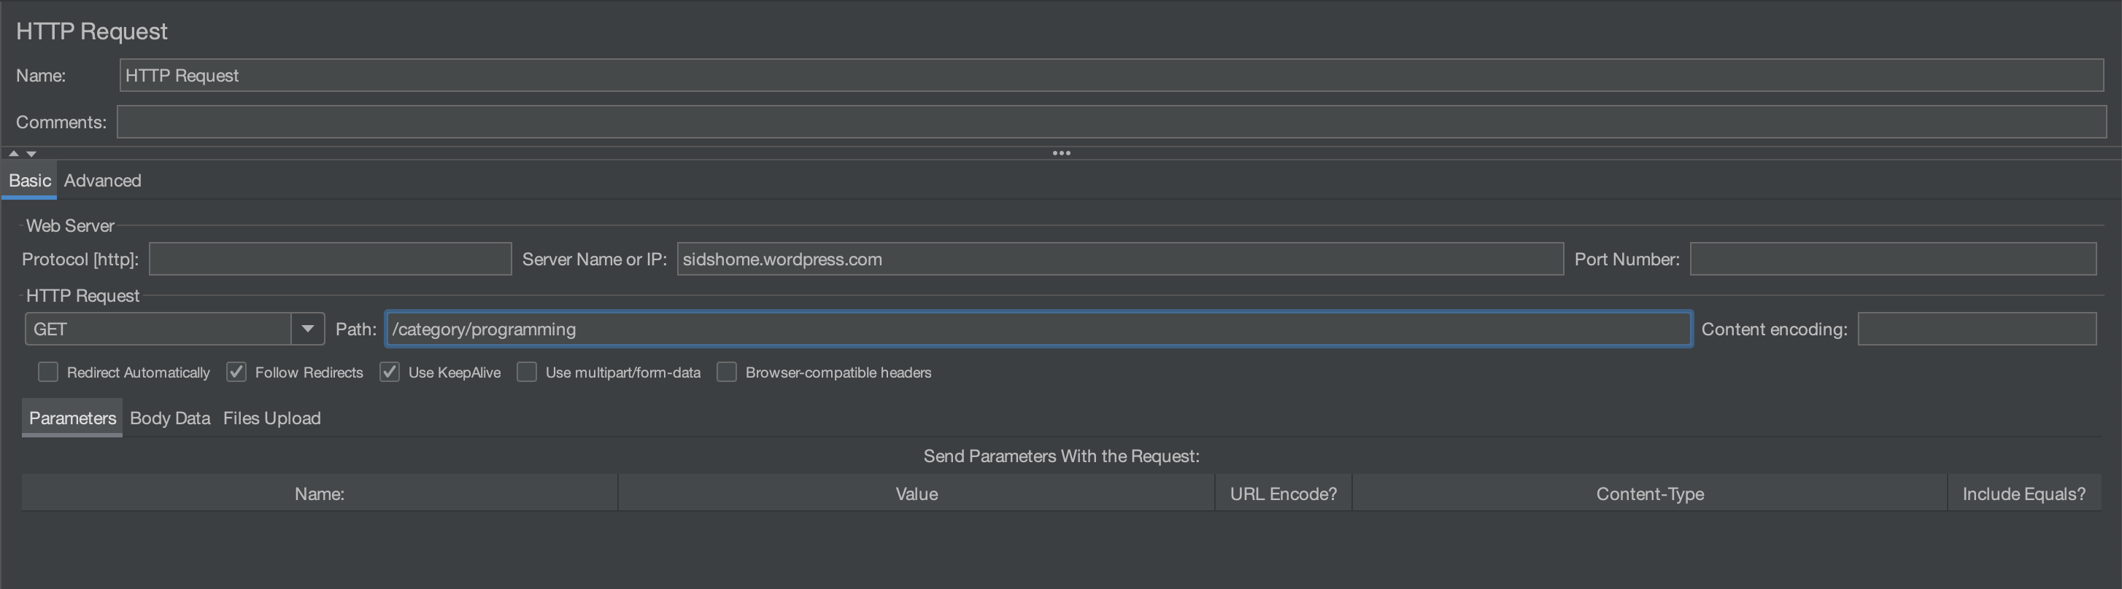Click into the Comments field
This screenshot has width=2122, height=589.
click(x=1111, y=122)
